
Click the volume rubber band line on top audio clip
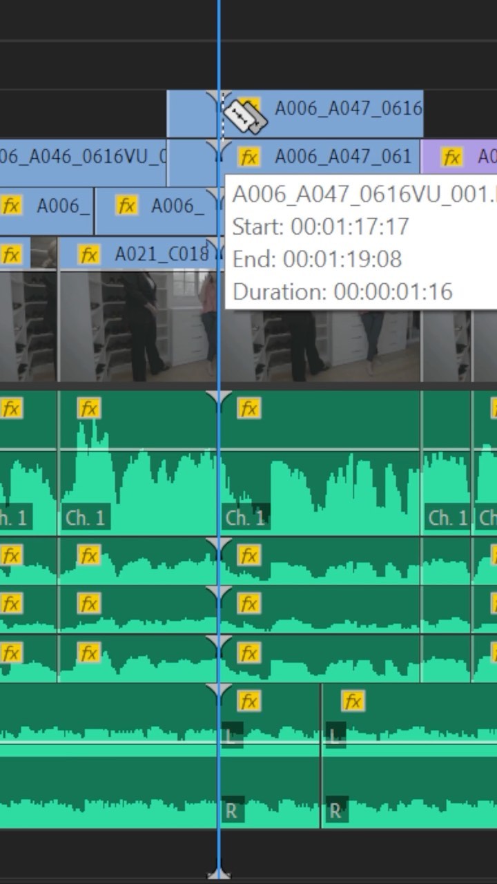click(318, 450)
